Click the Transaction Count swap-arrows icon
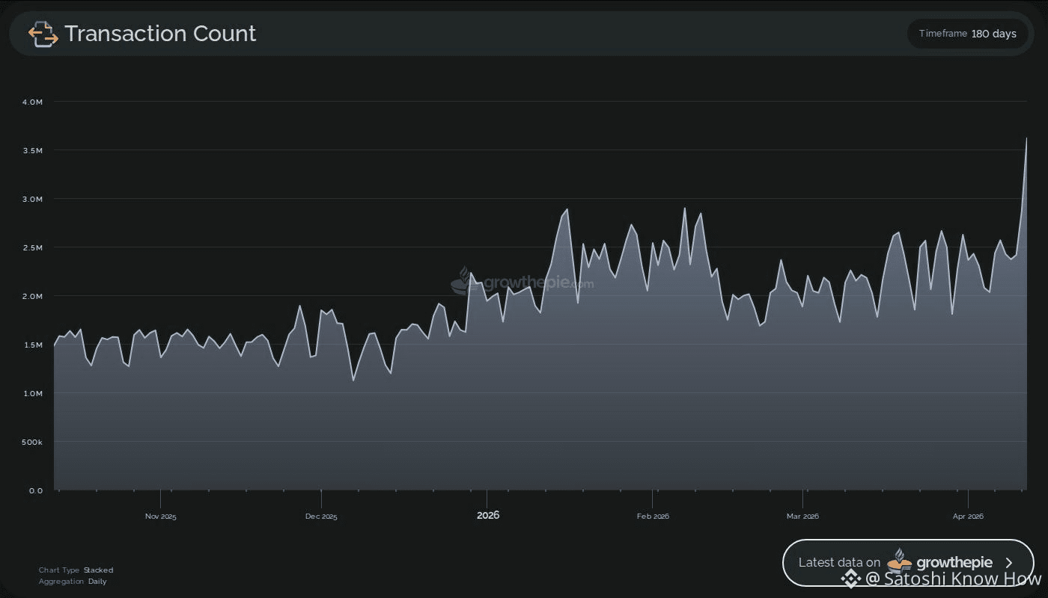Image resolution: width=1048 pixels, height=598 pixels. [x=43, y=34]
